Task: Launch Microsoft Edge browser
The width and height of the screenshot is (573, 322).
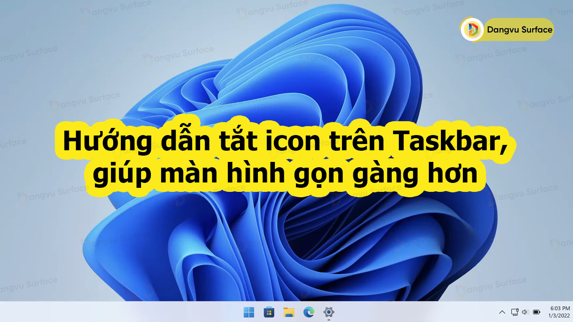Action: (309, 313)
